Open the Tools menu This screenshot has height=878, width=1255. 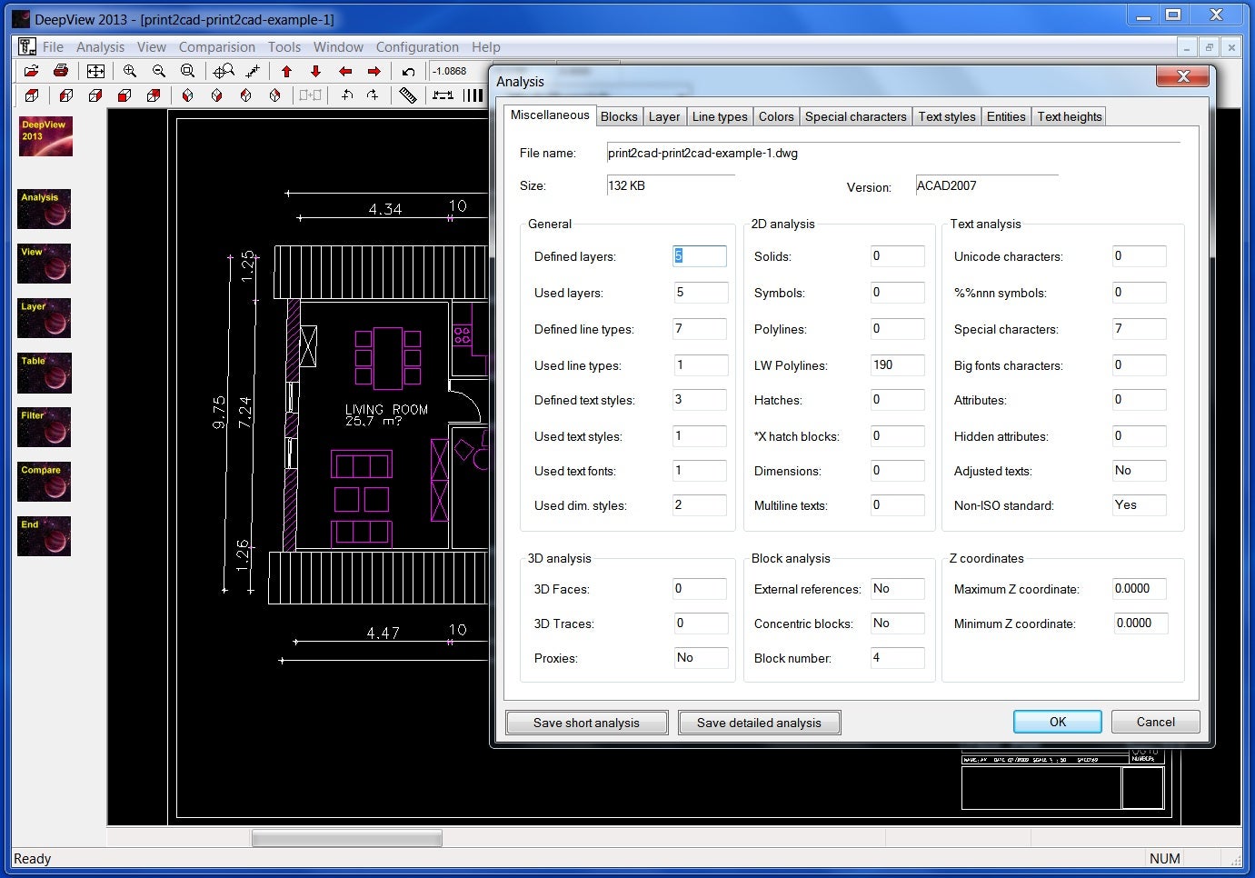click(x=284, y=47)
